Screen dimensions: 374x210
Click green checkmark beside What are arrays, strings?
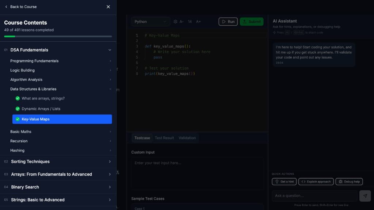[18, 98]
